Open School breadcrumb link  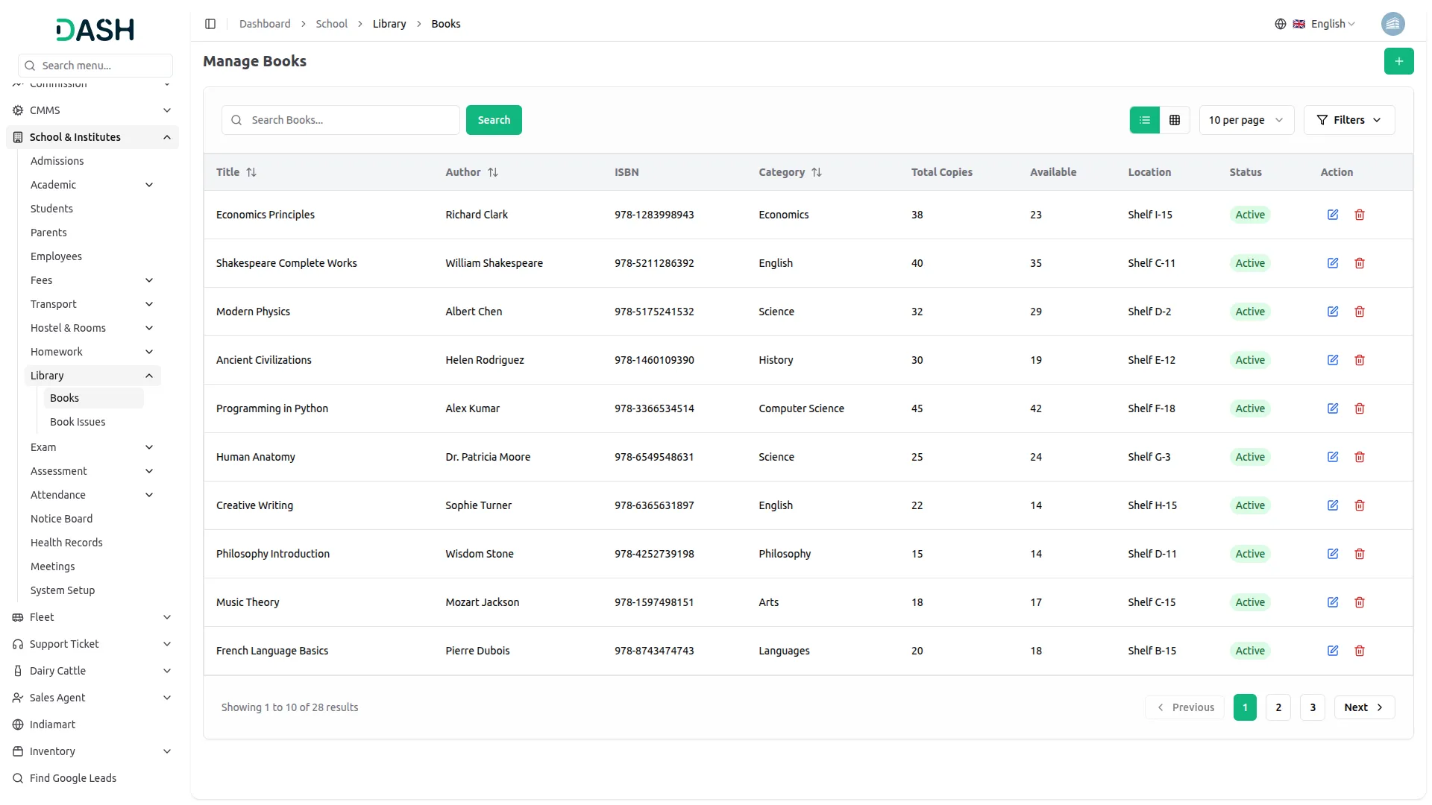pyautogui.click(x=331, y=24)
